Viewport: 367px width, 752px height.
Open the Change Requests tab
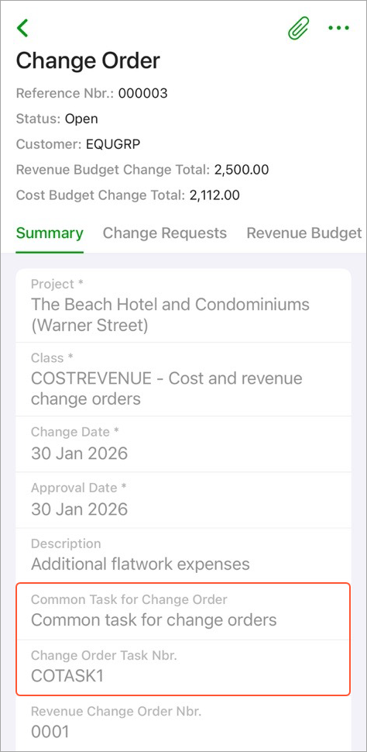coord(165,233)
